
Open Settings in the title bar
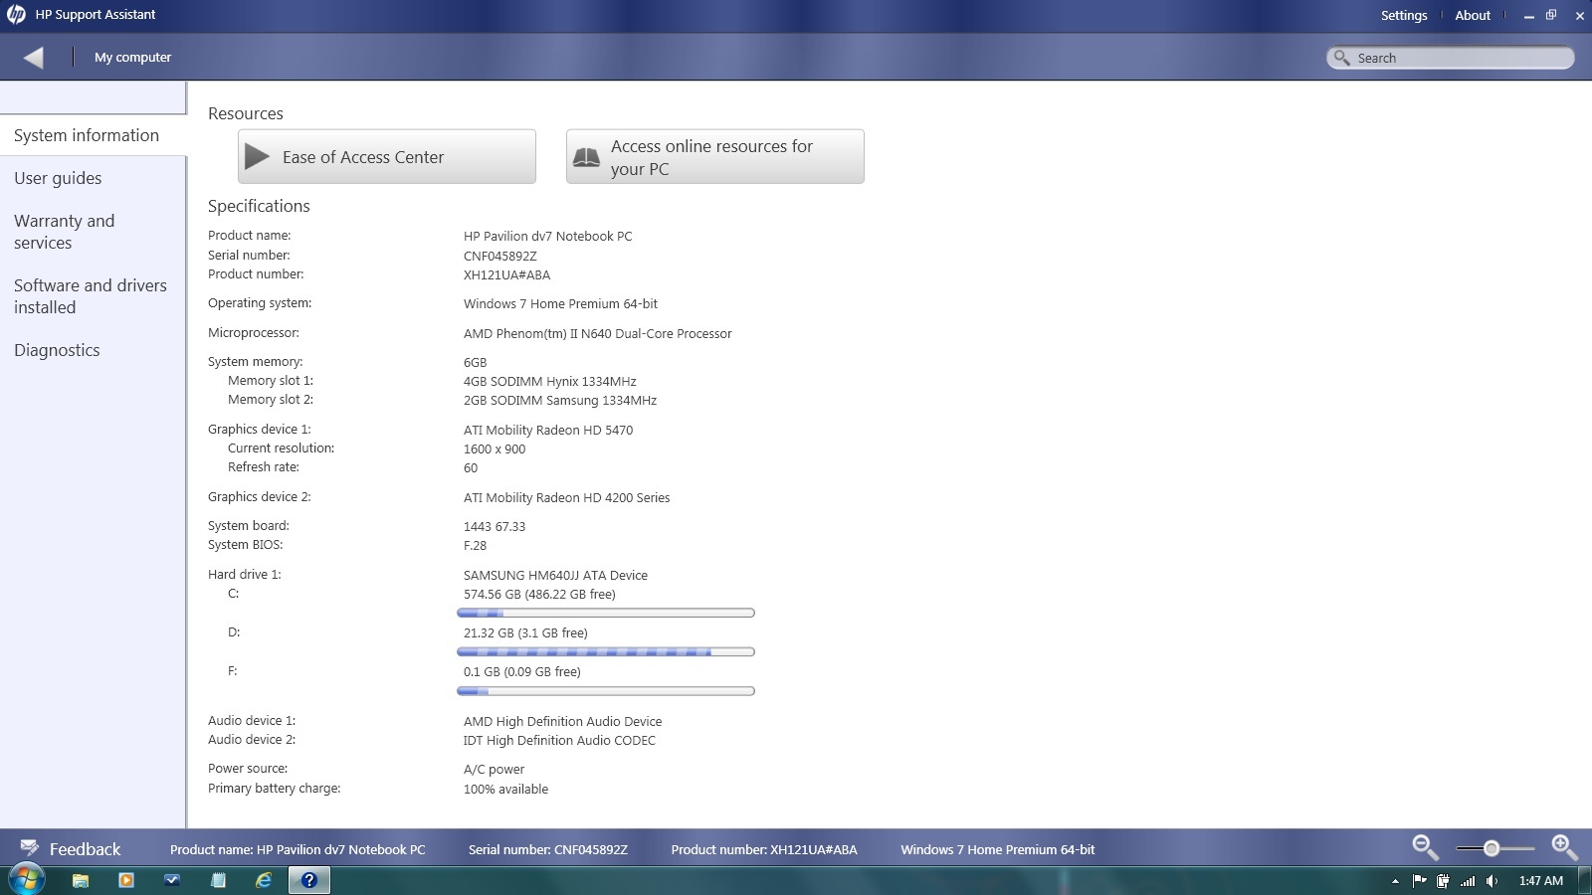tap(1404, 15)
